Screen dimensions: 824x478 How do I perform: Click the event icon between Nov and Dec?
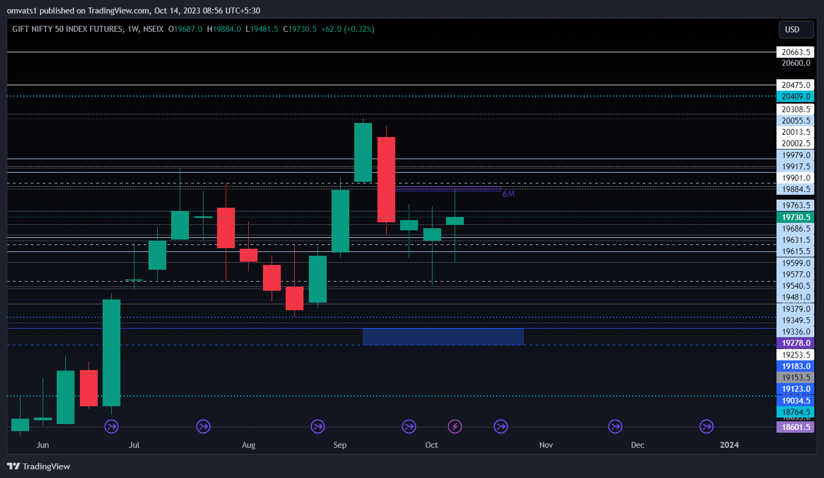(615, 427)
